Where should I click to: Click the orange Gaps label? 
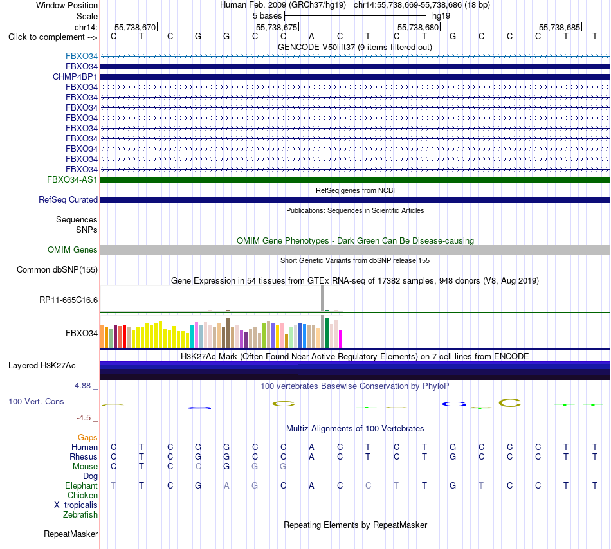tap(87, 438)
